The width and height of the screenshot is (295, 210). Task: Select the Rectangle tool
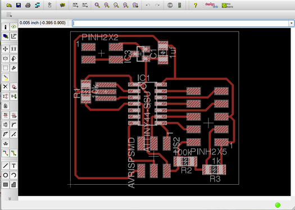click(x=6, y=185)
